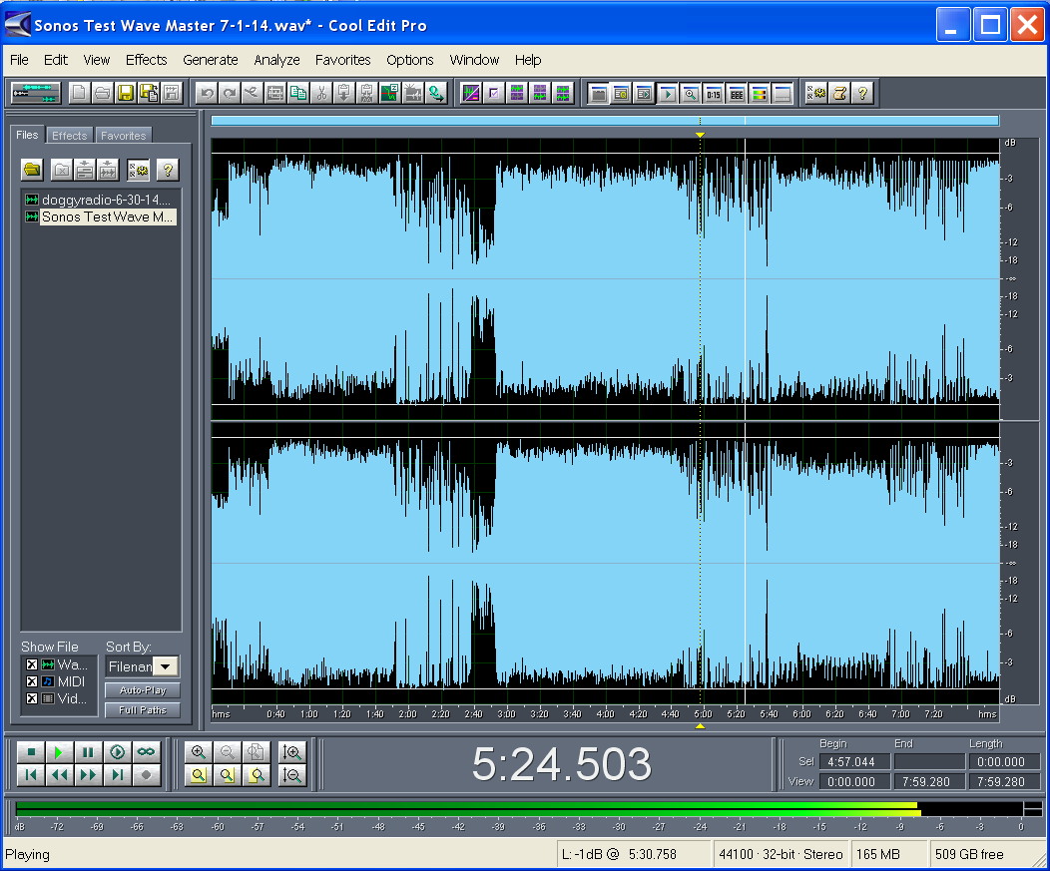This screenshot has width=1050, height=871.
Task: Toggle the Video files show checkbox
Action: (x=32, y=699)
